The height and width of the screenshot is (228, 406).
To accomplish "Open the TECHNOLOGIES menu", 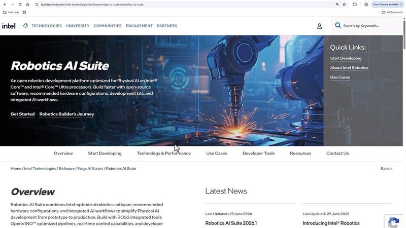I will point(47,26).
